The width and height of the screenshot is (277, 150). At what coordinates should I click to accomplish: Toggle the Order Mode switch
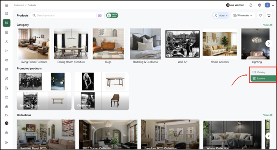[x=112, y=16]
